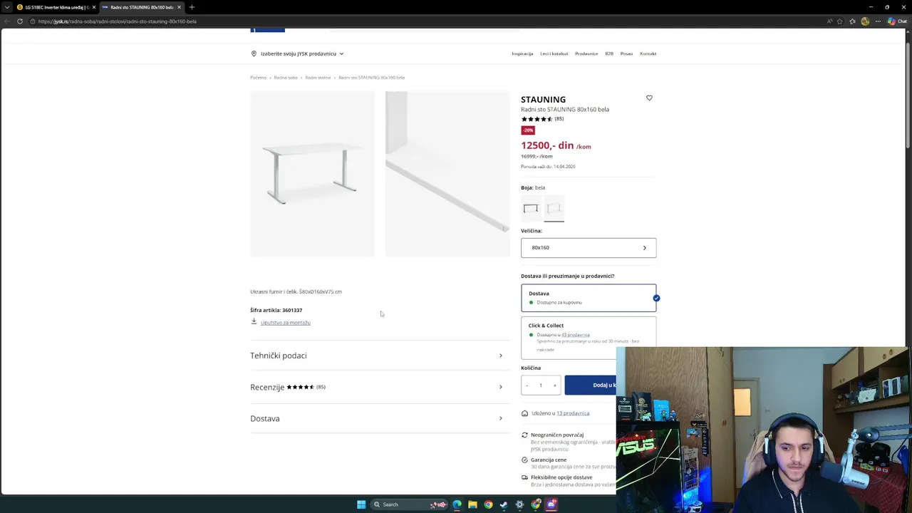
Task: Go back with the browser back arrow
Action: point(7,21)
